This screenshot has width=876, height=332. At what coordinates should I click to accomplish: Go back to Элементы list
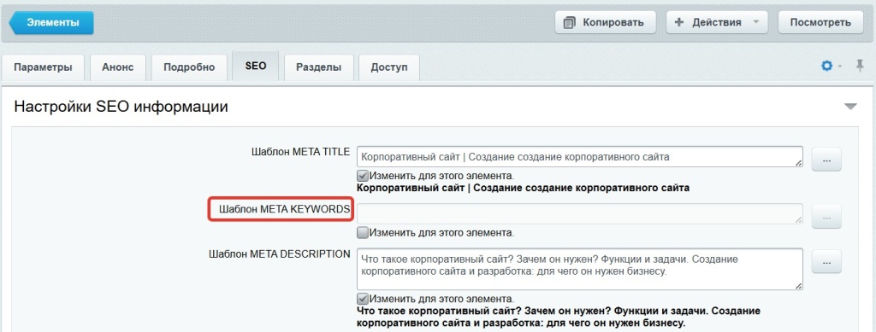pyautogui.click(x=51, y=23)
